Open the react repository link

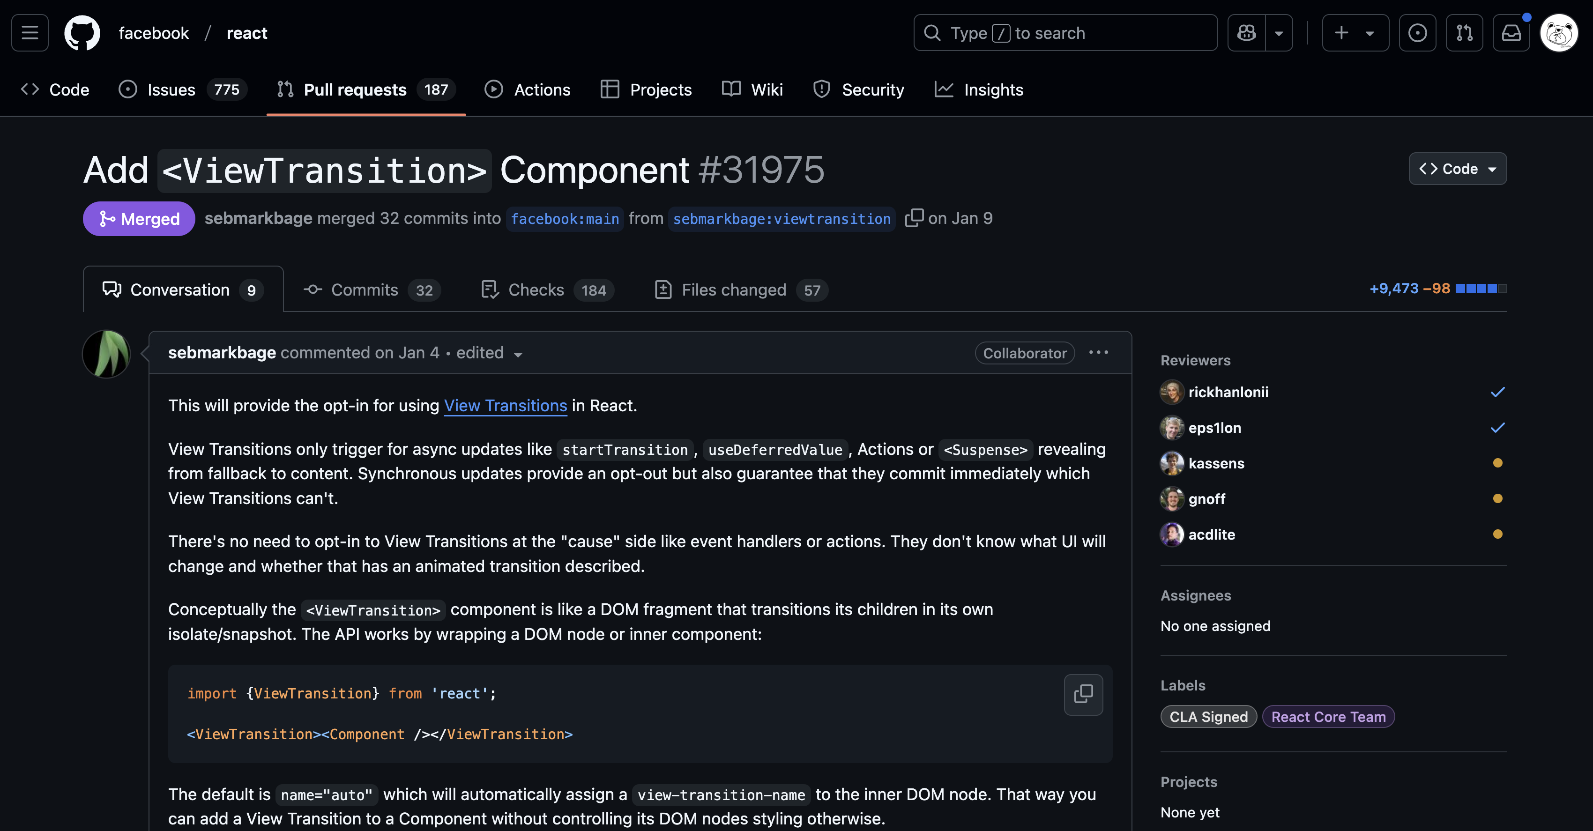pyautogui.click(x=247, y=33)
